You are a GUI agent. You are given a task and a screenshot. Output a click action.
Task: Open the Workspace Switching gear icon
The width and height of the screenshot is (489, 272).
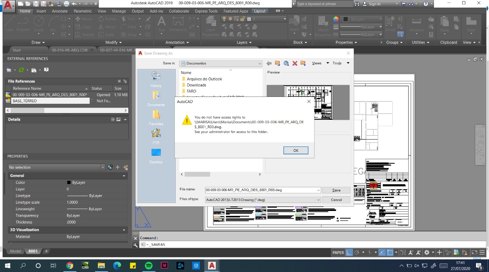pos(427,253)
